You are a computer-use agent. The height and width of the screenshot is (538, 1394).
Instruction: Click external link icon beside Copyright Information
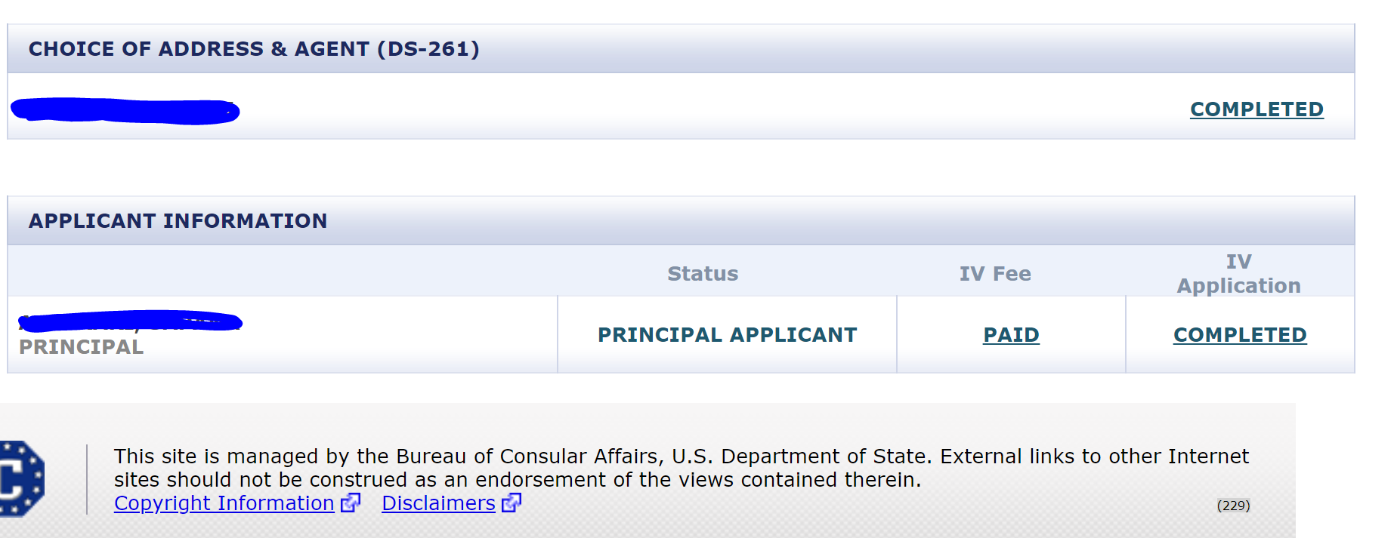(351, 503)
